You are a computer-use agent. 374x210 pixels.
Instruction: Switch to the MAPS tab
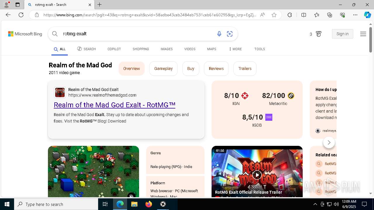pyautogui.click(x=212, y=49)
